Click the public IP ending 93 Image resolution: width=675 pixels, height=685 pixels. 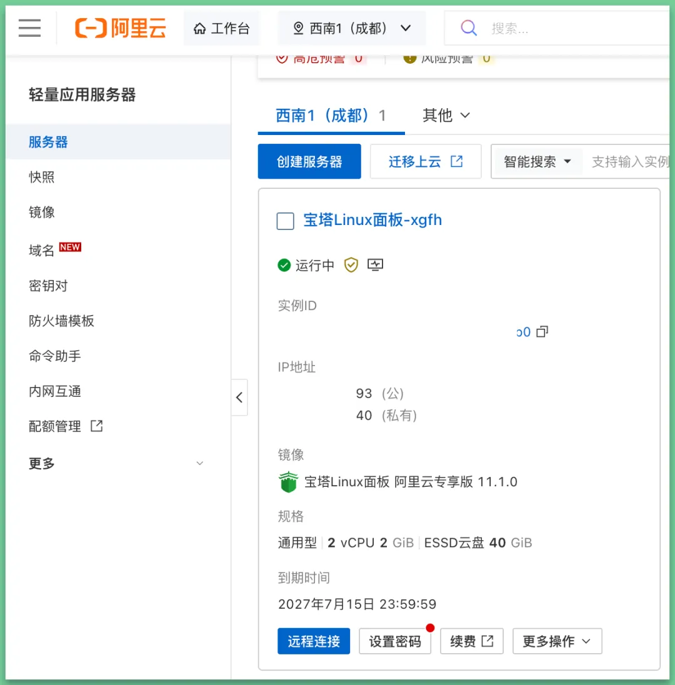coord(364,393)
